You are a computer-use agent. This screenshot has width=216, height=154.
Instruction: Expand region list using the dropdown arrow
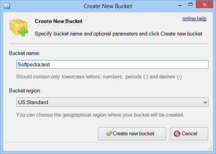pyautogui.click(x=205, y=103)
